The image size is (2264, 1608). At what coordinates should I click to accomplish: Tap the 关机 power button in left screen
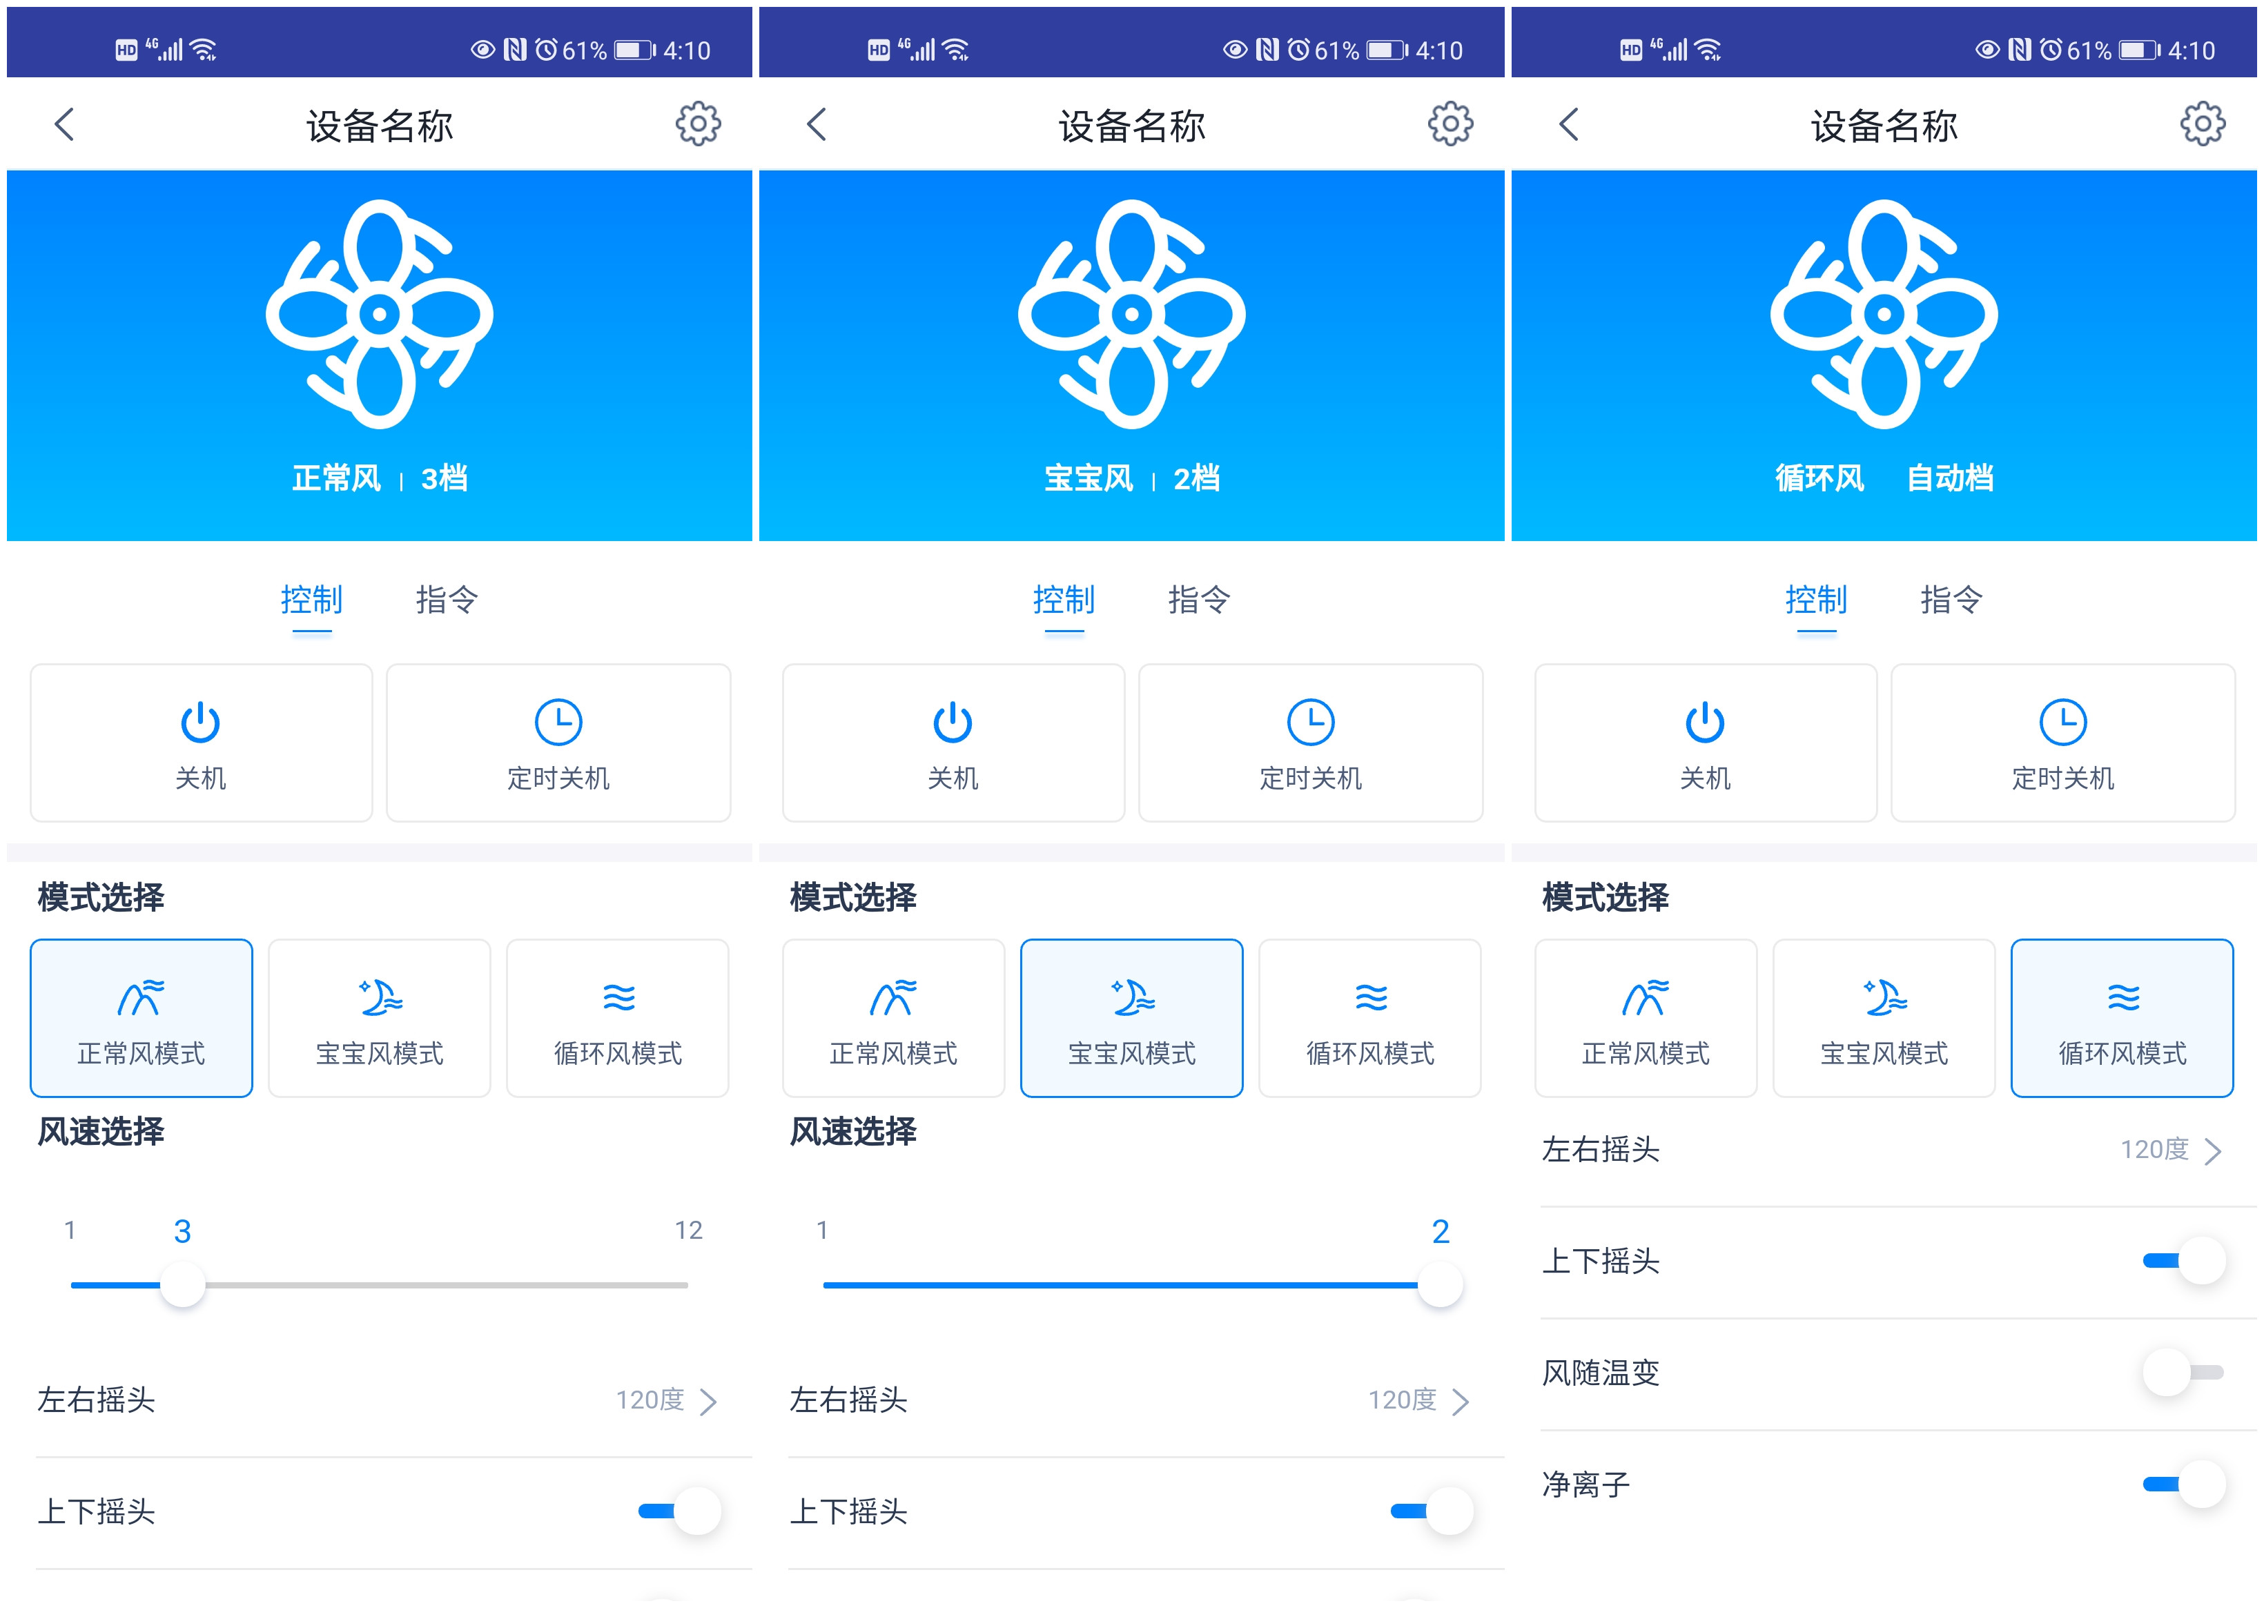201,743
